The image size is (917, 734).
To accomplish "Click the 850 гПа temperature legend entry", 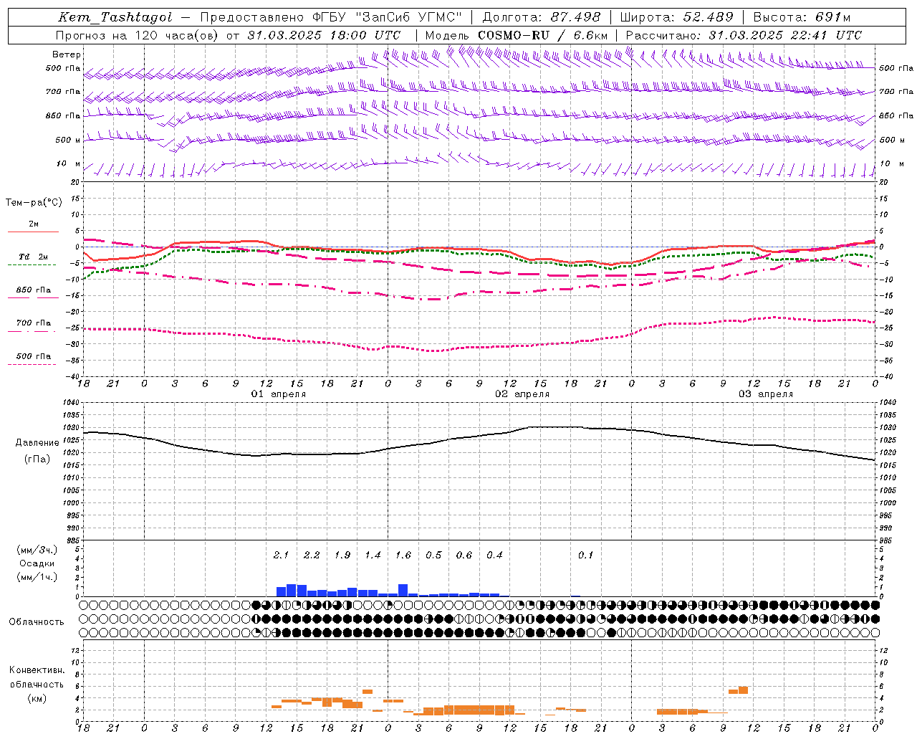I will click(x=34, y=290).
